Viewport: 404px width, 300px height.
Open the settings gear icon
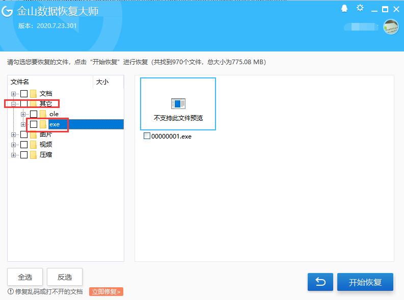coord(360,8)
